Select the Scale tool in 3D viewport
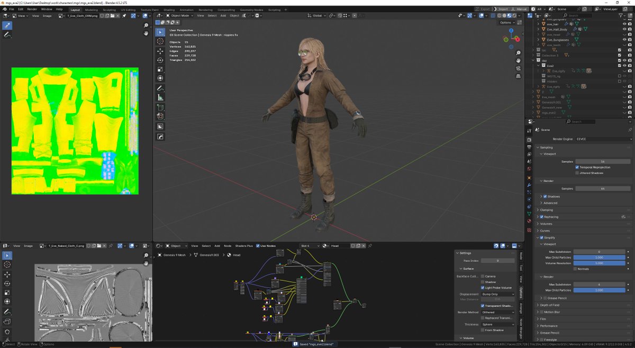The image size is (635, 348). click(160, 69)
